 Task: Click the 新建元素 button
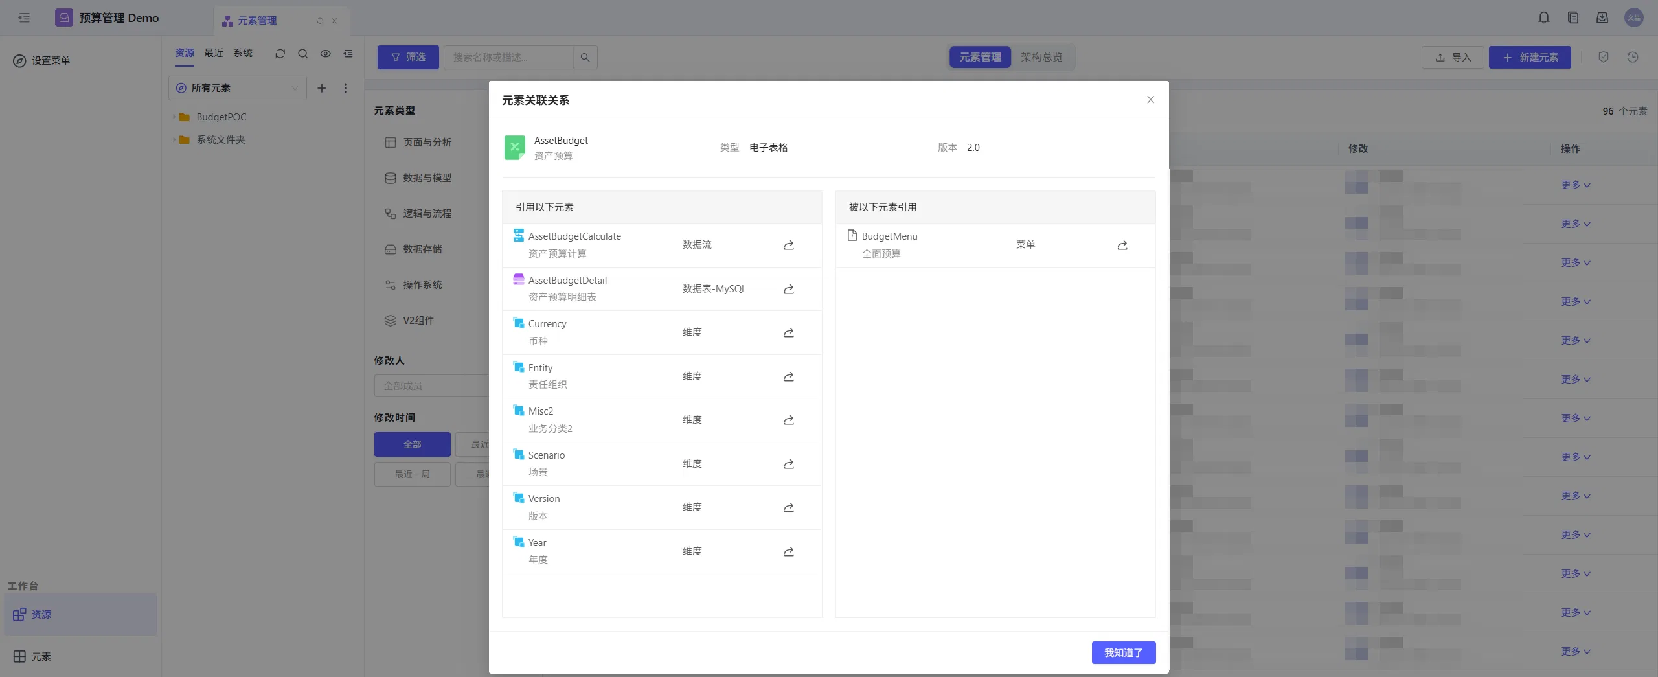pos(1529,57)
